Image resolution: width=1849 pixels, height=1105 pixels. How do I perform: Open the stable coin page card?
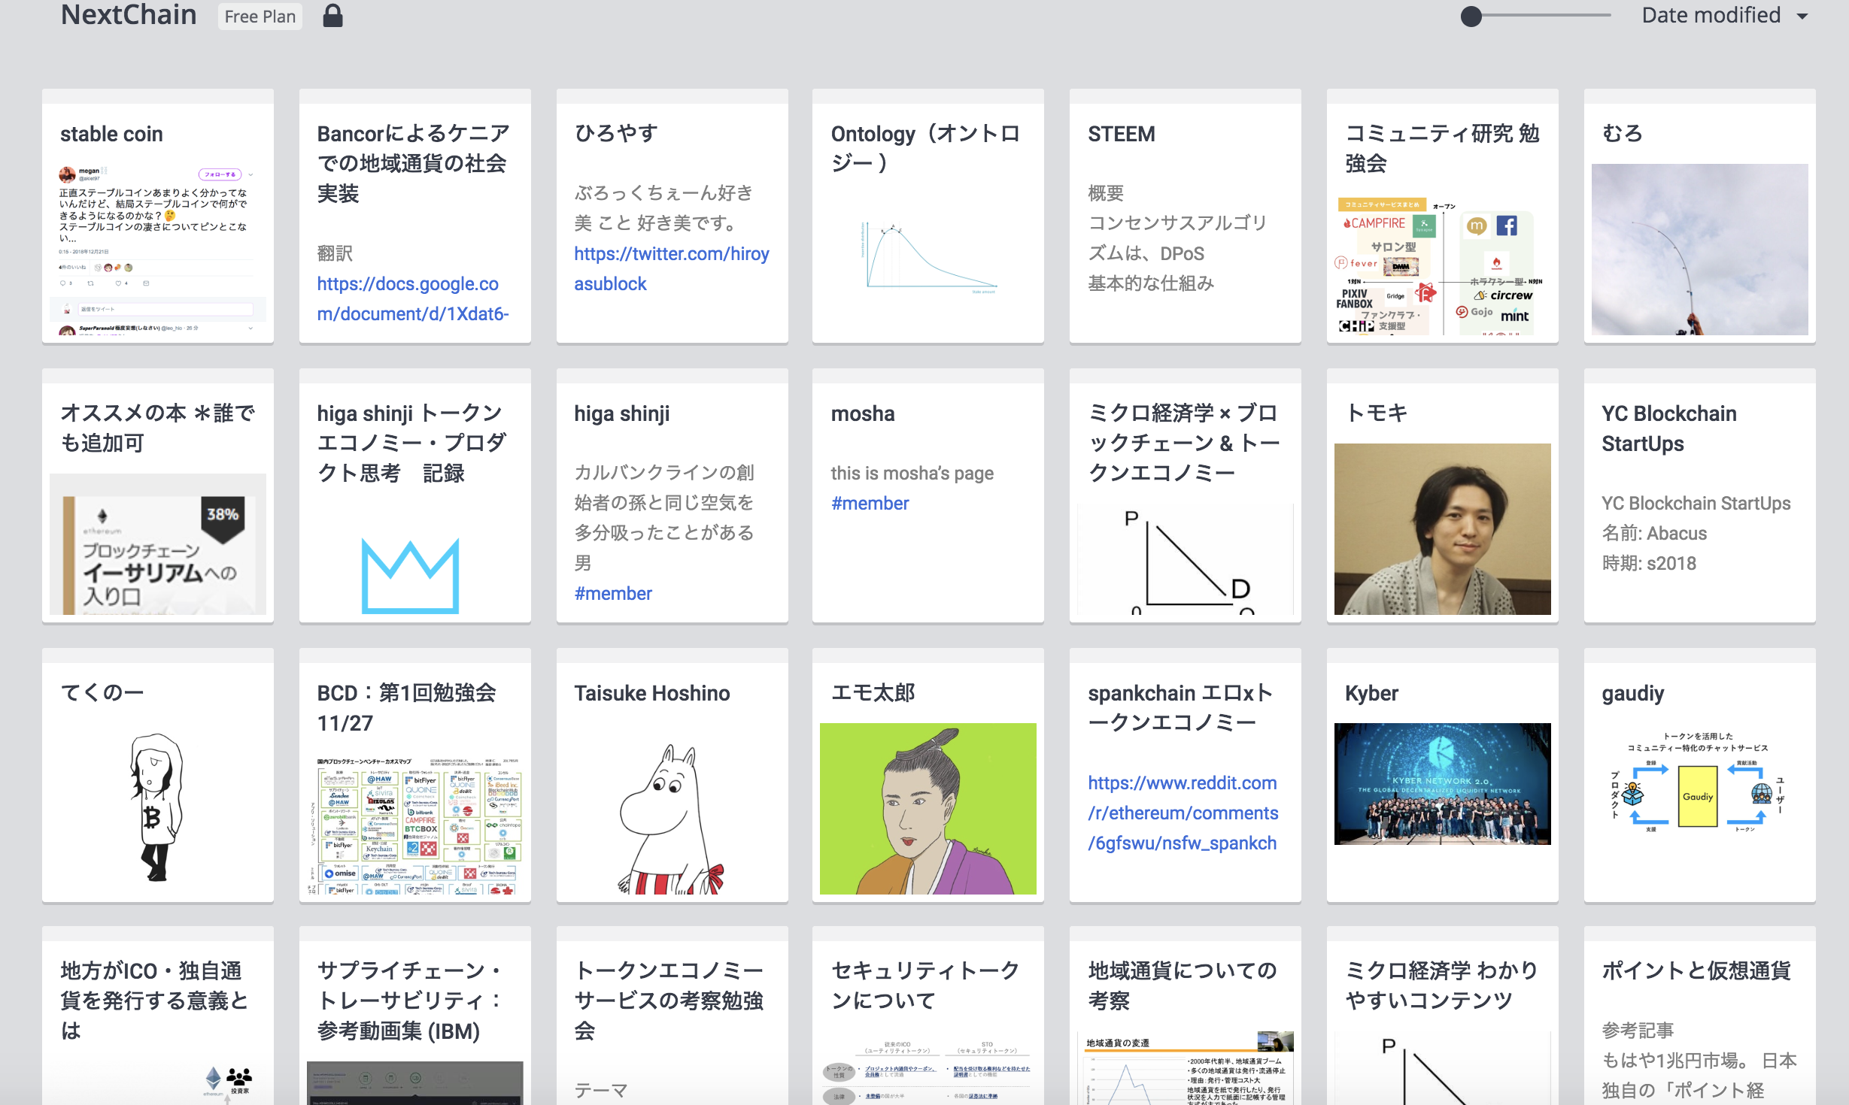111,134
